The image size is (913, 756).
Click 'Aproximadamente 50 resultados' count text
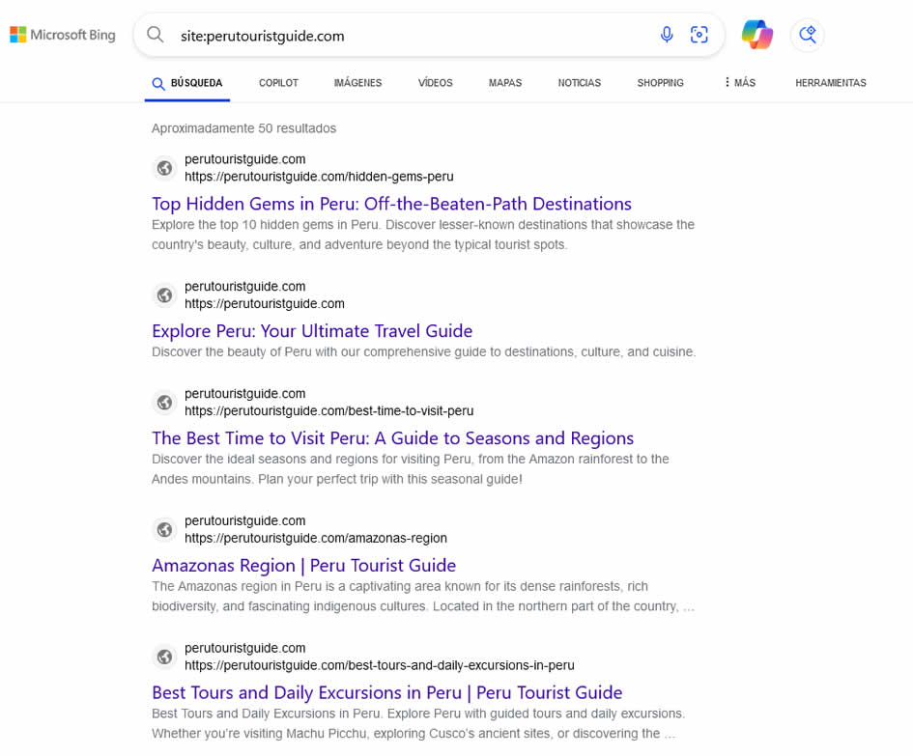244,128
